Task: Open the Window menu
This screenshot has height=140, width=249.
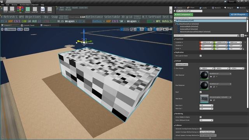Action: pyautogui.click(x=14, y=5)
